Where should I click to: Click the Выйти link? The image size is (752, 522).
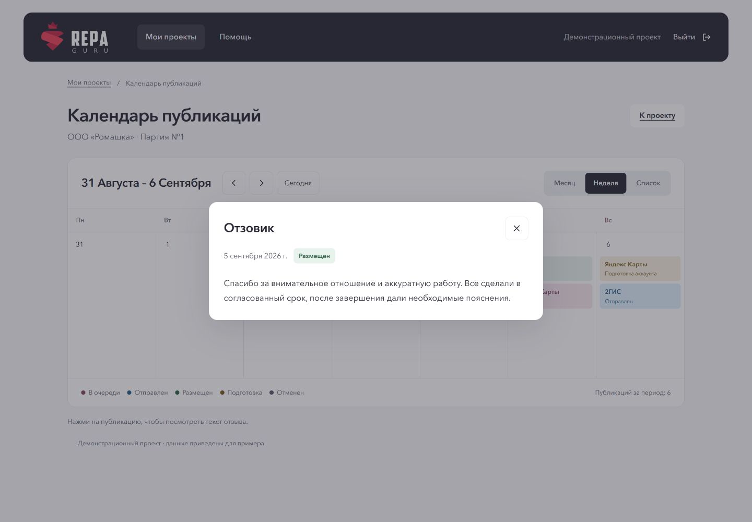coord(684,37)
